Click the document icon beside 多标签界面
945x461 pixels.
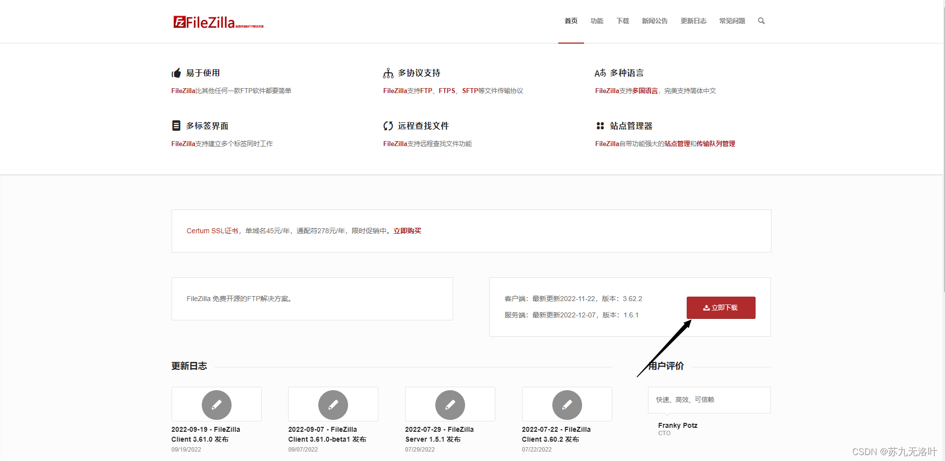[x=176, y=126]
